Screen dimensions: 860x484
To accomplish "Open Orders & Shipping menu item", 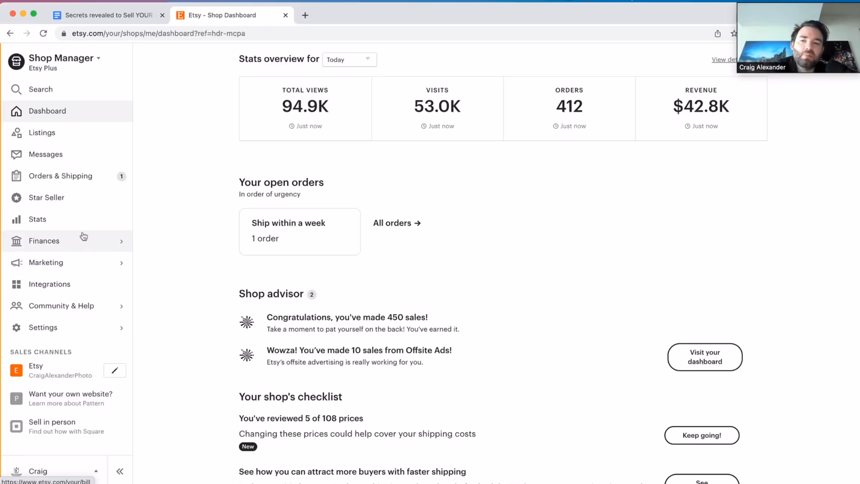I will click(60, 176).
